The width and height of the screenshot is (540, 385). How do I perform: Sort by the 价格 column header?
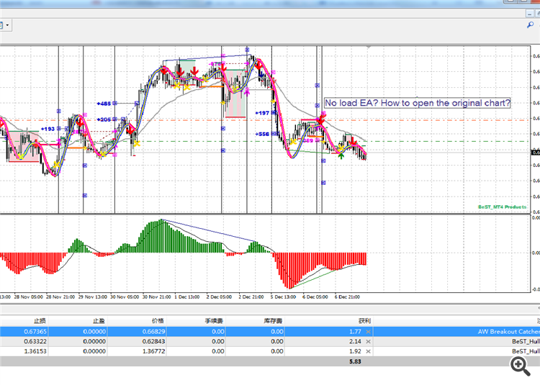(x=158, y=321)
